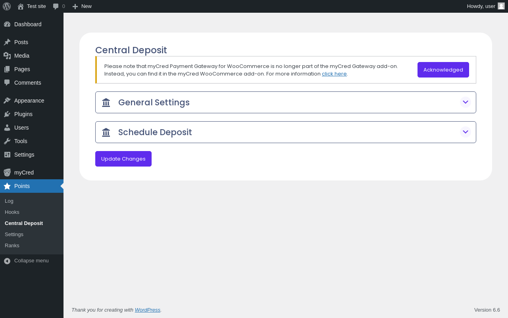
Task: Open the Plugins menu label
Action: tap(23, 114)
